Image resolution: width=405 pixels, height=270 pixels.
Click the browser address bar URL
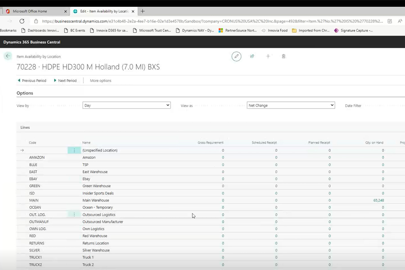(212, 21)
